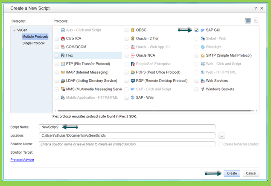The height and width of the screenshot is (186, 271).
Task: Click the PeopleSoft Enterprise icon
Action: click(133, 64)
